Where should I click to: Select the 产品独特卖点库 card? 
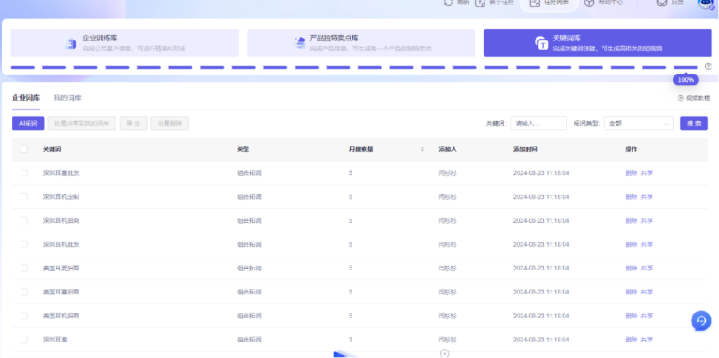(x=361, y=43)
